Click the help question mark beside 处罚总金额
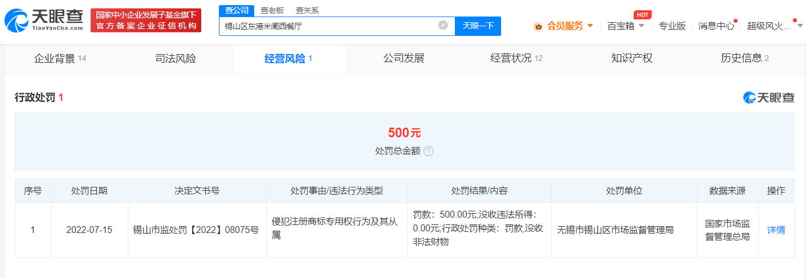Viewport: 806px width, 278px height. [429, 151]
